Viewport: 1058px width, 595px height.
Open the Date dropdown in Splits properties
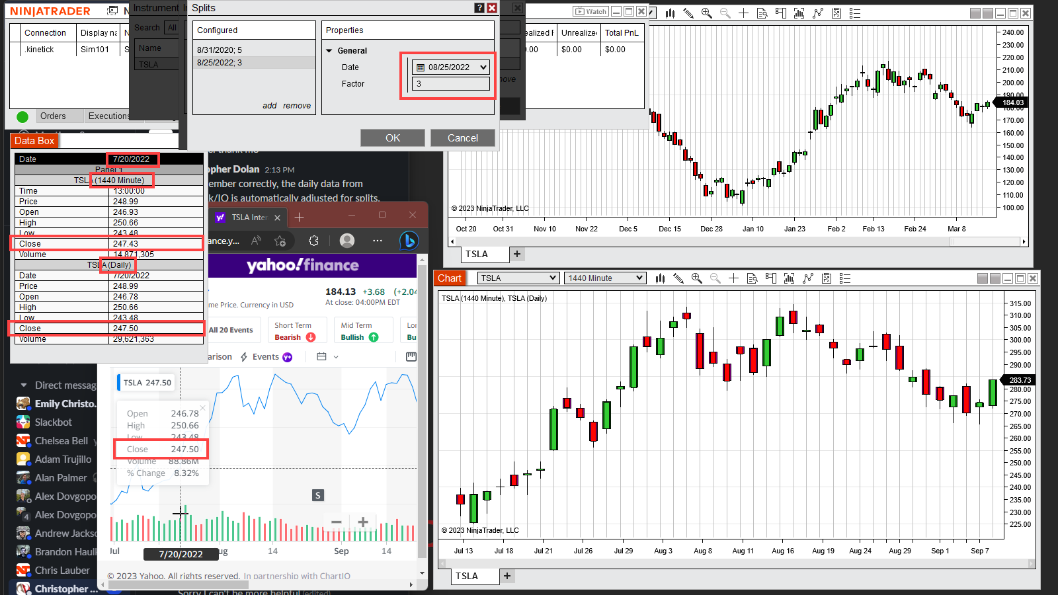[483, 67]
